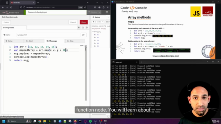221x124 pixels.
Task: Open a new browser tab with plus
Action: (38, 2)
